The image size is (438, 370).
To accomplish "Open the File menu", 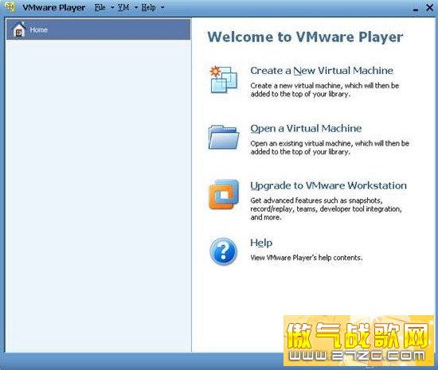I will 100,7.
